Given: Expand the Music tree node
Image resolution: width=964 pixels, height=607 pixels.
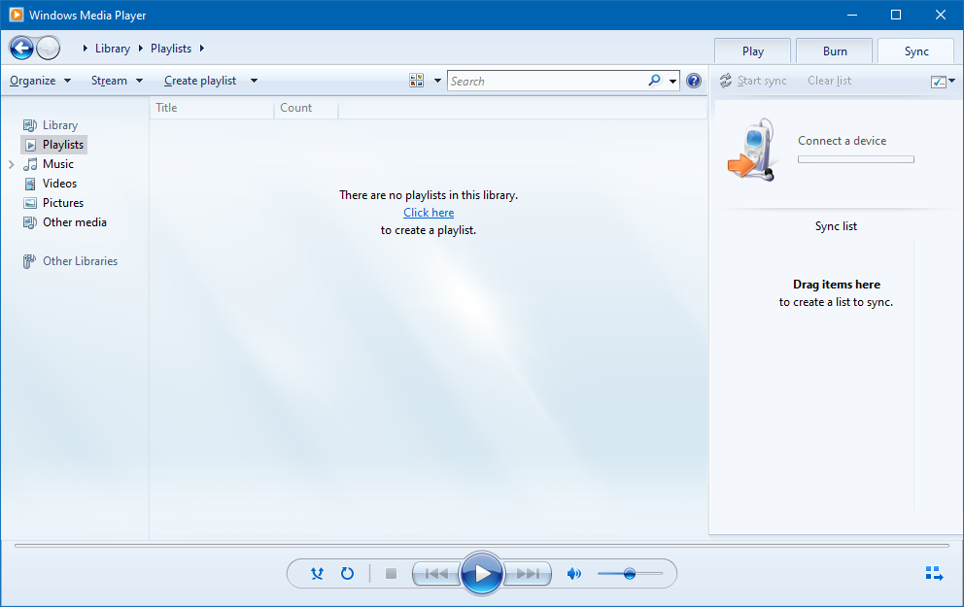Looking at the screenshot, I should click(11, 164).
